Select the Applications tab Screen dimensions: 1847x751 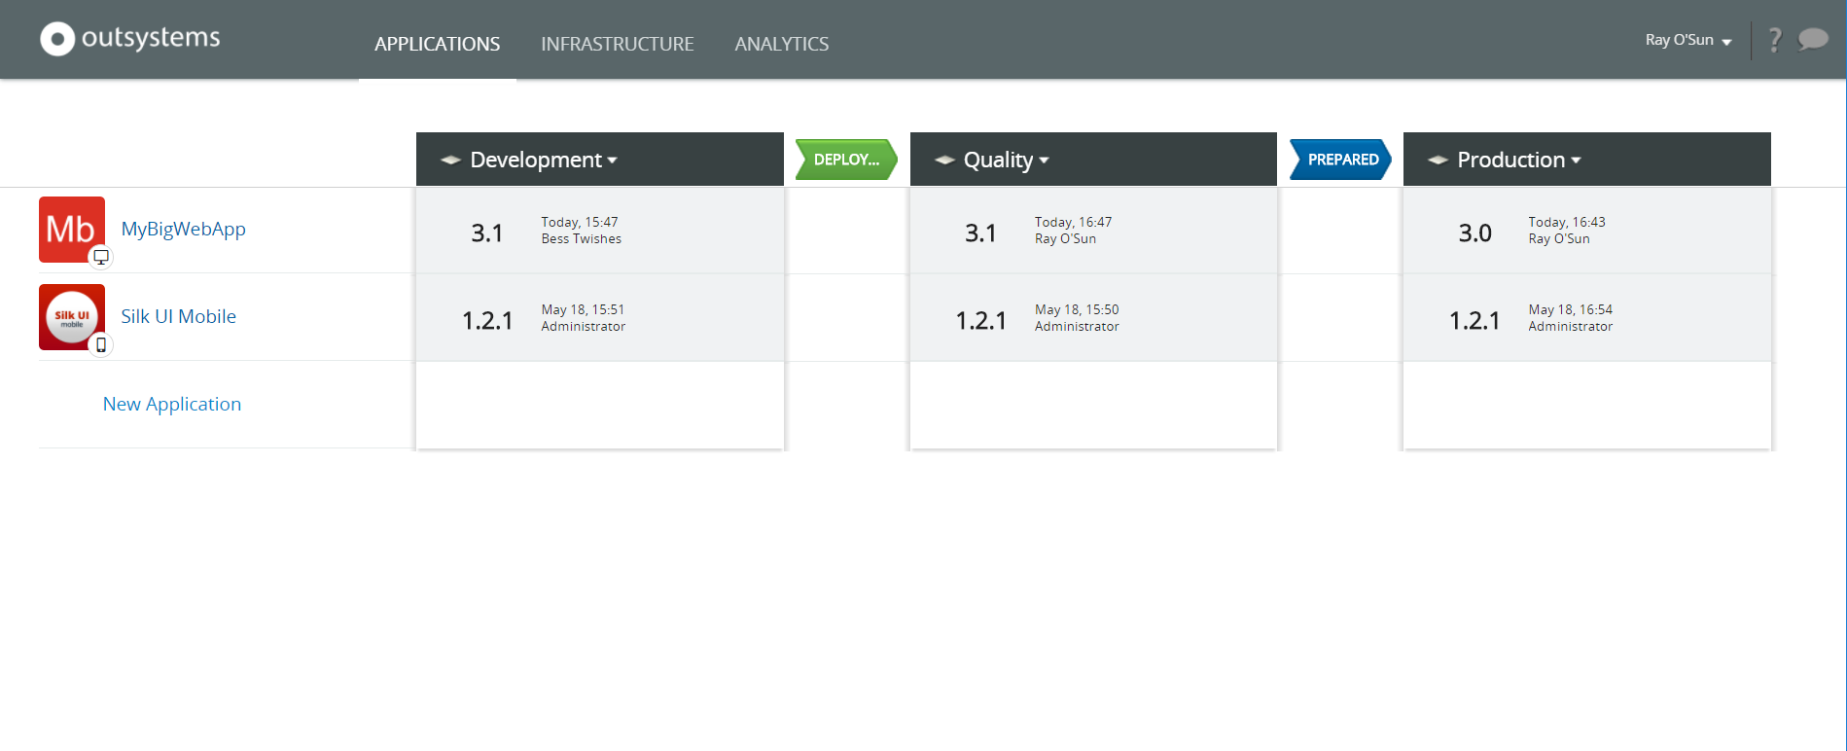[x=437, y=44]
